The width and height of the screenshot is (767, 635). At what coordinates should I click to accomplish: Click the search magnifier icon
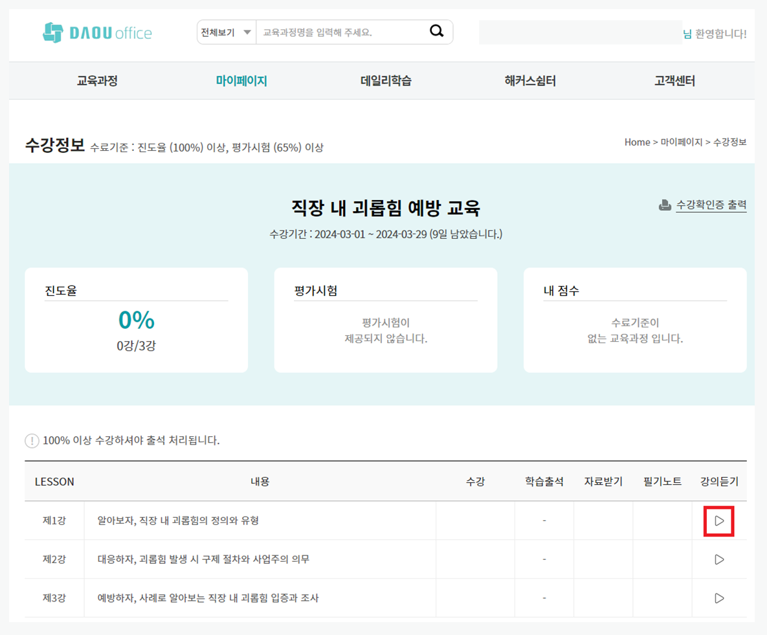[437, 32]
